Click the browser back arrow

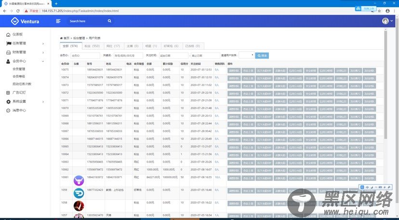coord(5,11)
